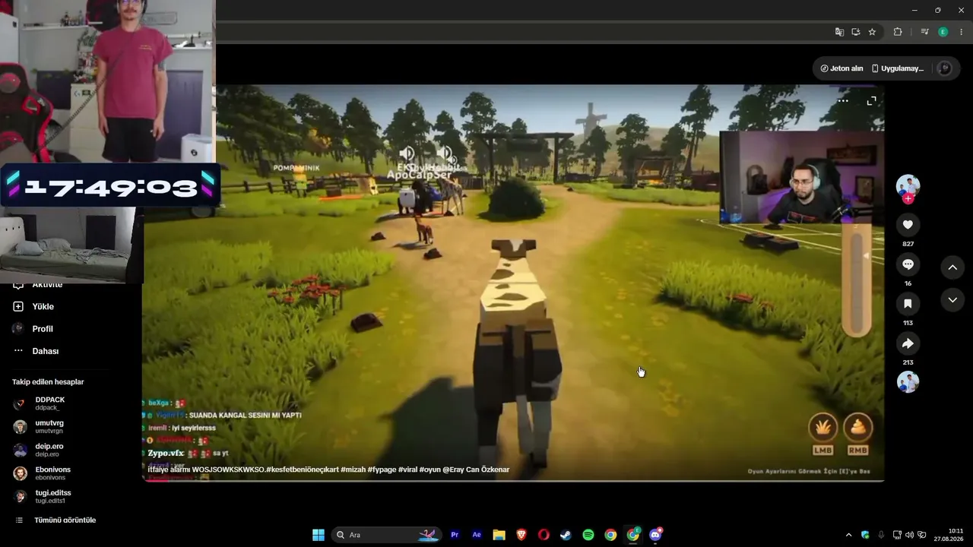Click the install app icon in address bar
This screenshot has width=973, height=547.
point(855,32)
